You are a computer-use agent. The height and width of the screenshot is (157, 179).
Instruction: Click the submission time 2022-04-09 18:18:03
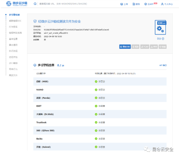(53, 36)
